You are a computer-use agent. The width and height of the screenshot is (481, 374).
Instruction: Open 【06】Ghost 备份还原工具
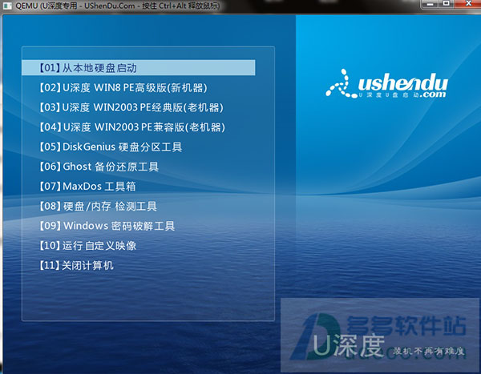(x=99, y=167)
